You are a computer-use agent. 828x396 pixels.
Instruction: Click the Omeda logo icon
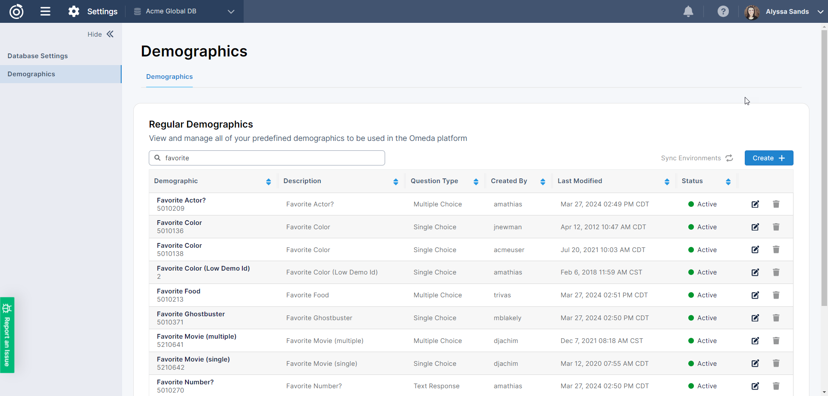(16, 12)
